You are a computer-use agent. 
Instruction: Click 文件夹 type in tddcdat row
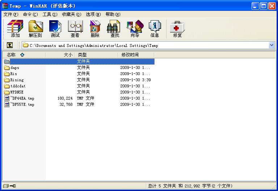83,86
